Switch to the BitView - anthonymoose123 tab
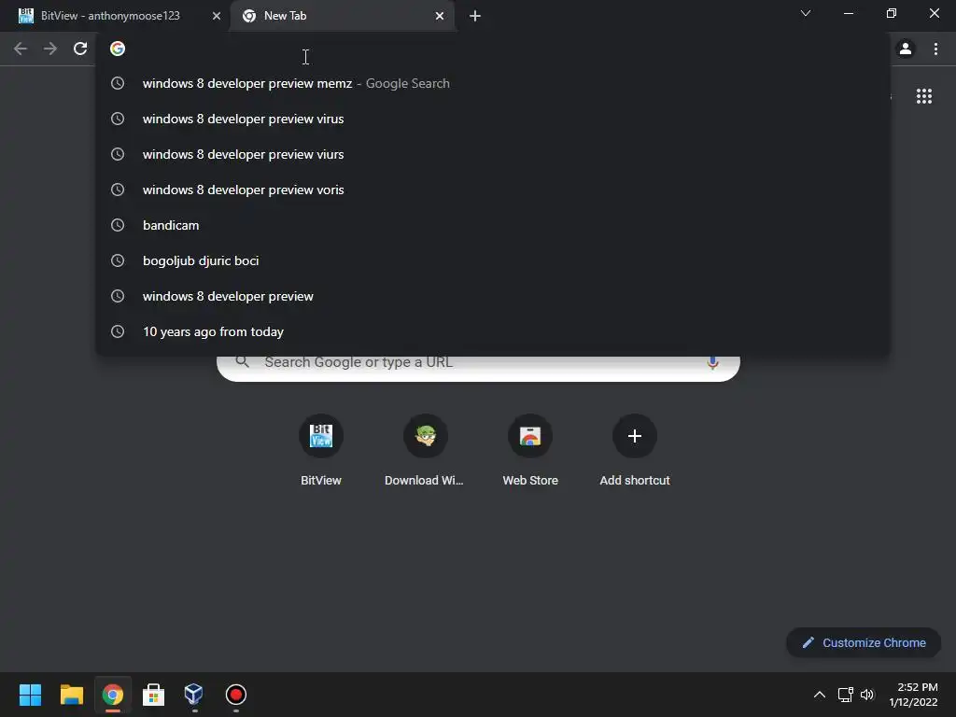956x717 pixels. pos(115,16)
